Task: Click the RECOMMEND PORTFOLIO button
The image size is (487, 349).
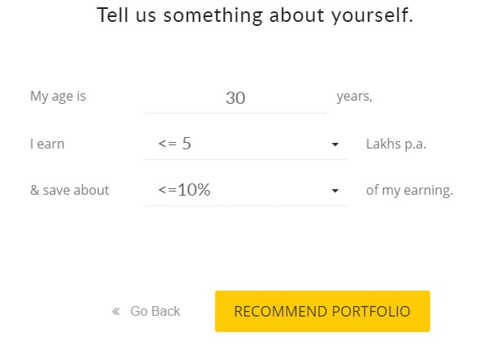Action: click(x=322, y=311)
